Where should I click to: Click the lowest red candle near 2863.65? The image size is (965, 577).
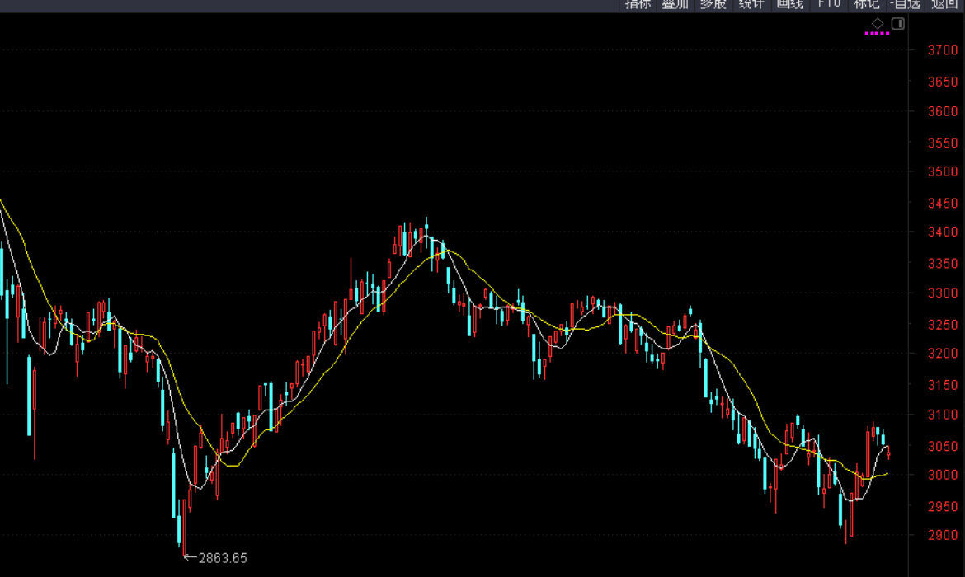[186, 528]
